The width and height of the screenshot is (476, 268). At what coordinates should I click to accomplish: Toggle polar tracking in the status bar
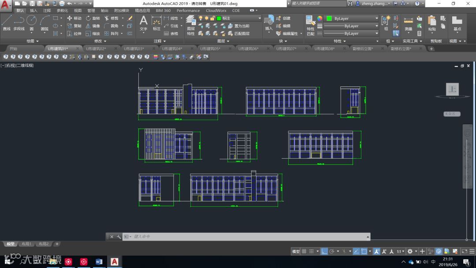click(332, 251)
